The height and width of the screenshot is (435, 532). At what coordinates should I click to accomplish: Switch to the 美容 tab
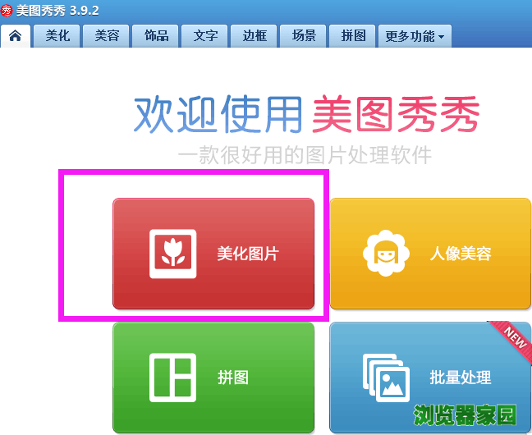tap(106, 35)
